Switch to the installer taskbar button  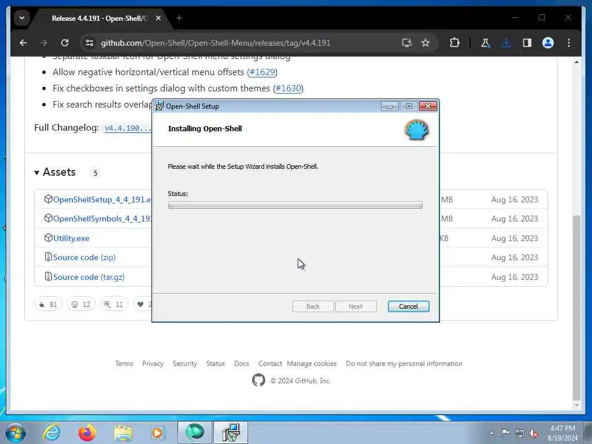(231, 432)
